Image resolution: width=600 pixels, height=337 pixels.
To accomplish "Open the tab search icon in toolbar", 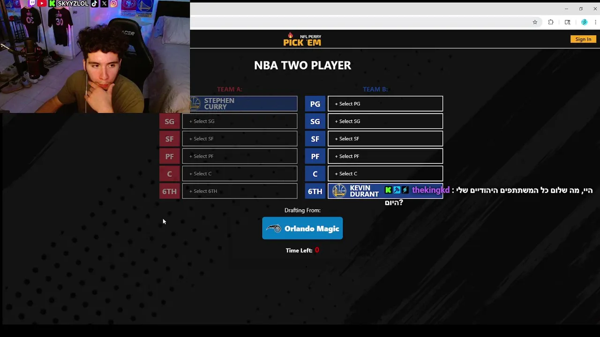I will click(568, 22).
